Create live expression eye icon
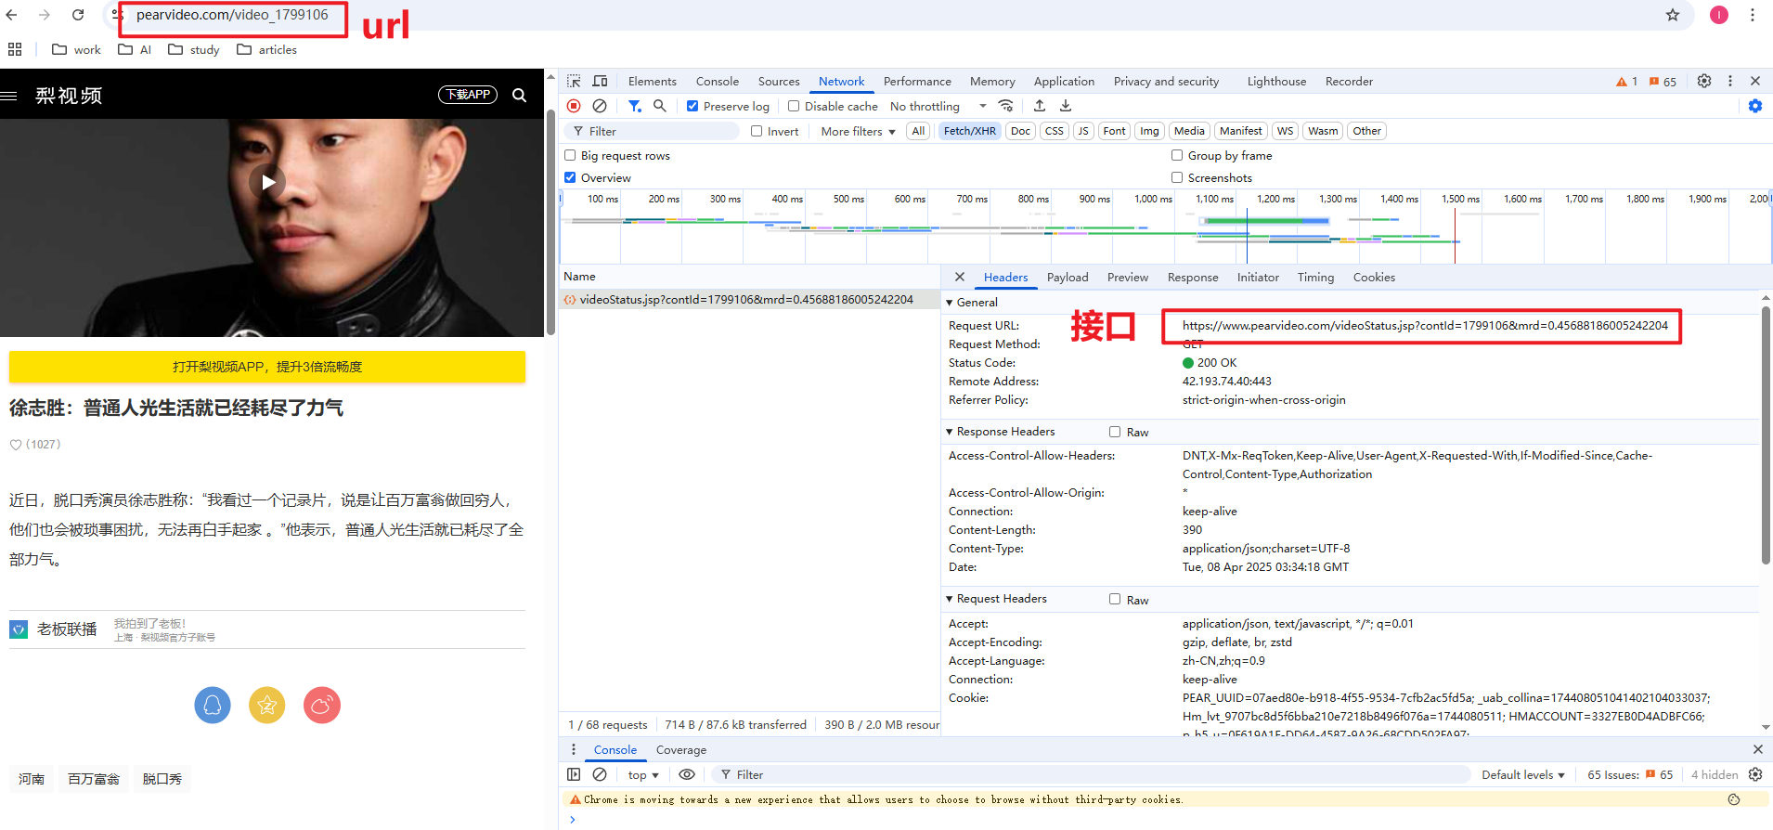 (x=687, y=774)
